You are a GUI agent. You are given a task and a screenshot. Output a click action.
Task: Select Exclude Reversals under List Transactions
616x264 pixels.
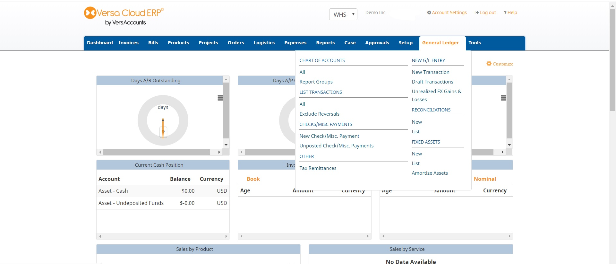pos(319,114)
